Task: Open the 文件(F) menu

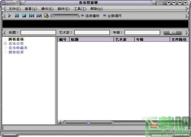Action: coord(15,9)
